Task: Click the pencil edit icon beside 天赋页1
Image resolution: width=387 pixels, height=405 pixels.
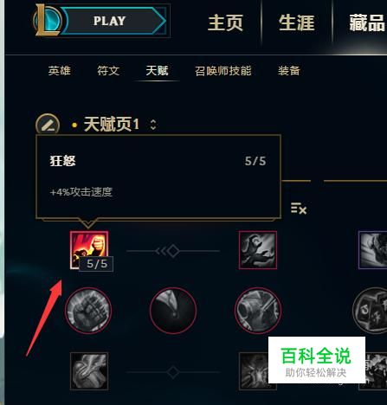Action: tap(48, 125)
